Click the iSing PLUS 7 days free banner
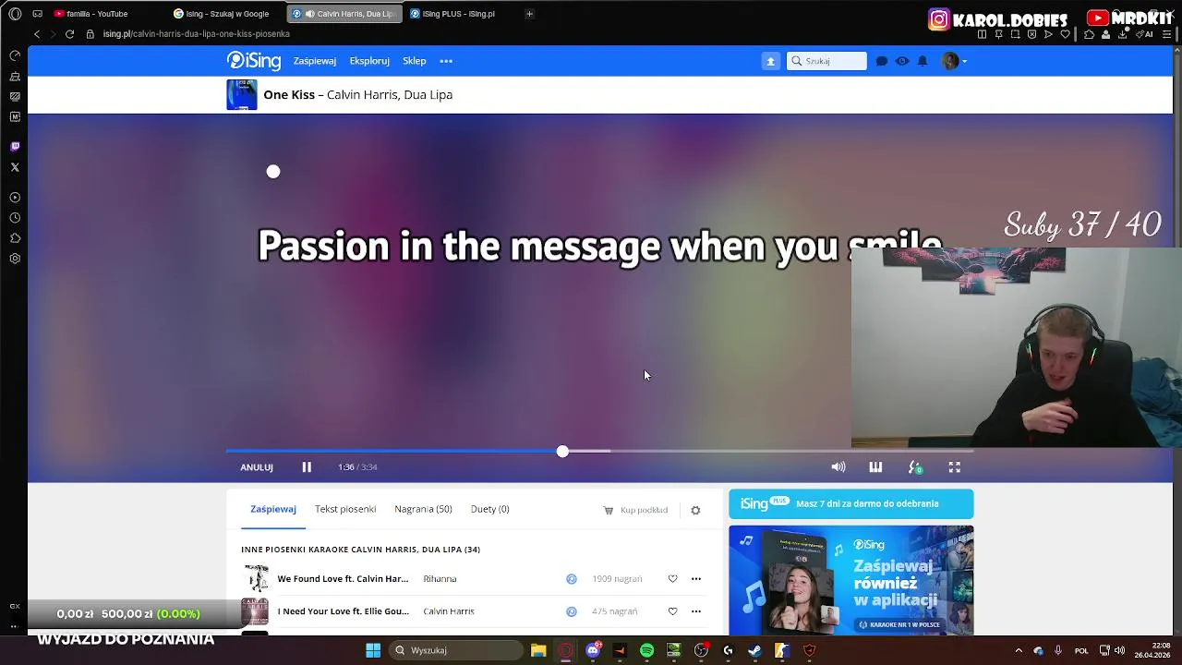 point(850,503)
